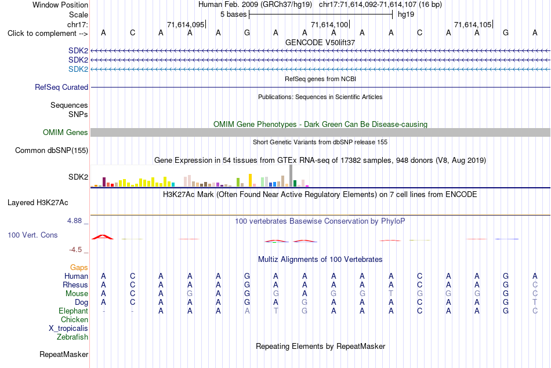The image size is (551, 368).
Task: Open 'Repeating Elements by RepeatMasker' title
Action: point(320,346)
